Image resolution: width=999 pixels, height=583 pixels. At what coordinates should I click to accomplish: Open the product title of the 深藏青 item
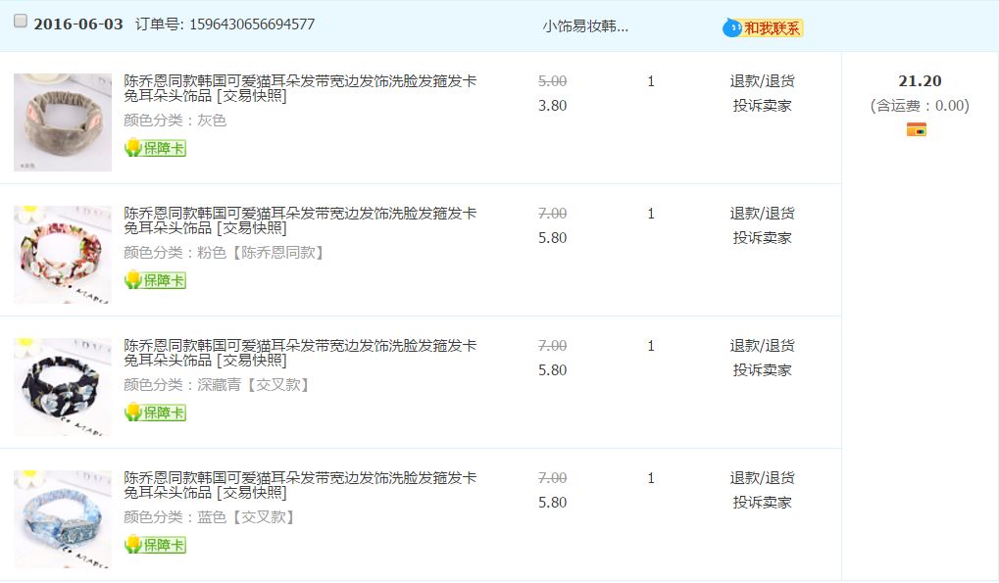(x=300, y=354)
